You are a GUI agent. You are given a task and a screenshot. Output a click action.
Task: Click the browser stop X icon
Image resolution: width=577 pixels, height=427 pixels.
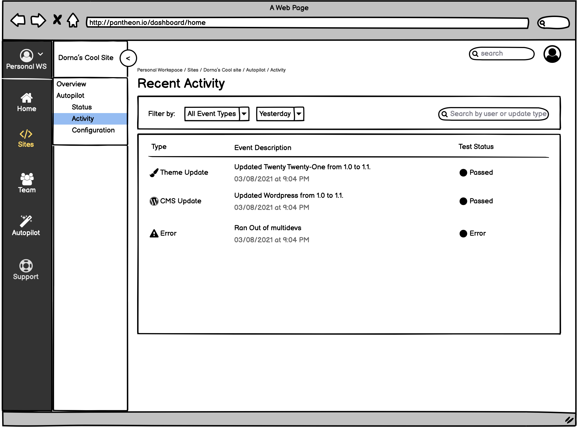[57, 20]
